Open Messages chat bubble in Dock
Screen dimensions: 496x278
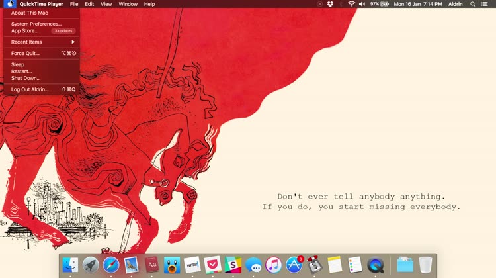pyautogui.click(x=253, y=265)
